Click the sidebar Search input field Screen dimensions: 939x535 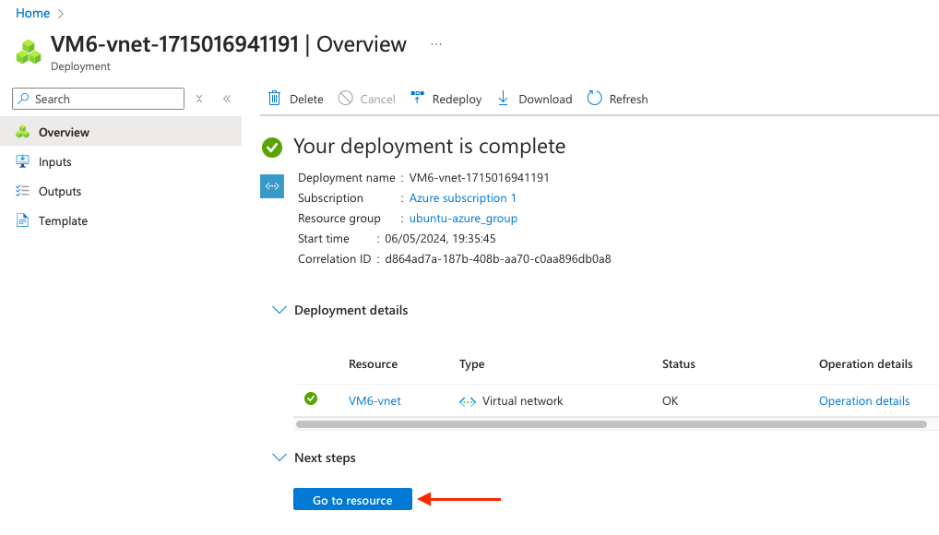click(98, 99)
